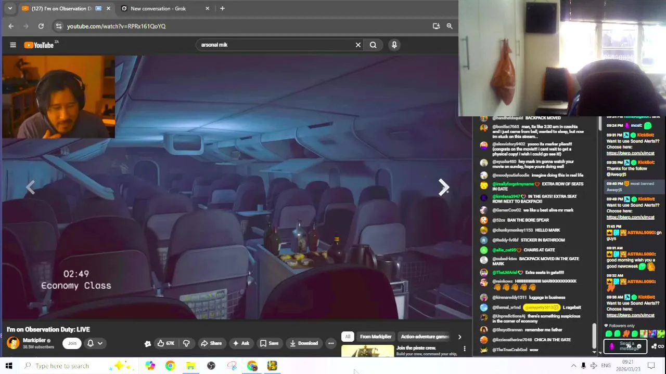The image size is (666, 374).
Task: Open File Explorer from the taskbar
Action: pyautogui.click(x=190, y=366)
